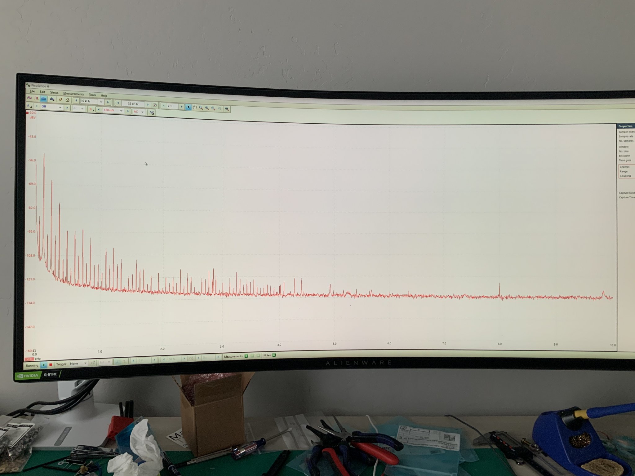Stop capture with the red square button
The image size is (635, 476).
pyautogui.click(x=51, y=365)
